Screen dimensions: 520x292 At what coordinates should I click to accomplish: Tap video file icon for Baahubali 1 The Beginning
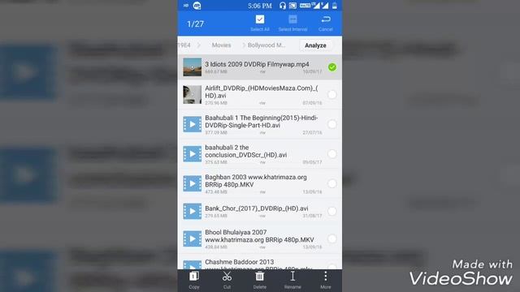(193, 124)
